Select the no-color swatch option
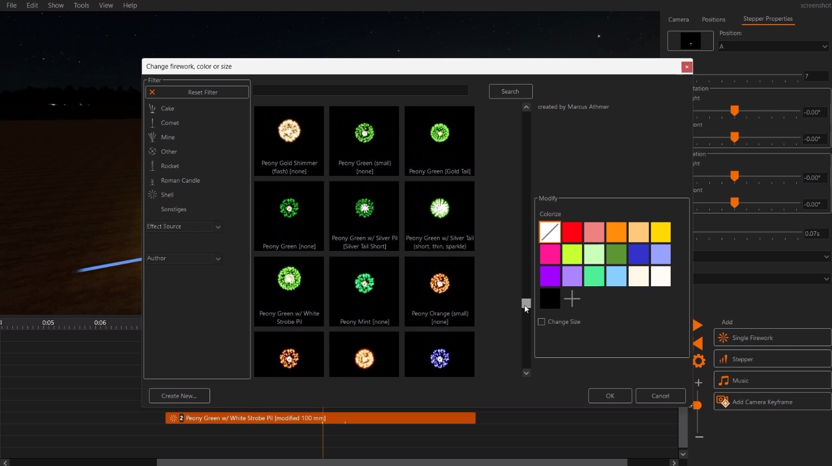832x466 pixels. tap(550, 232)
